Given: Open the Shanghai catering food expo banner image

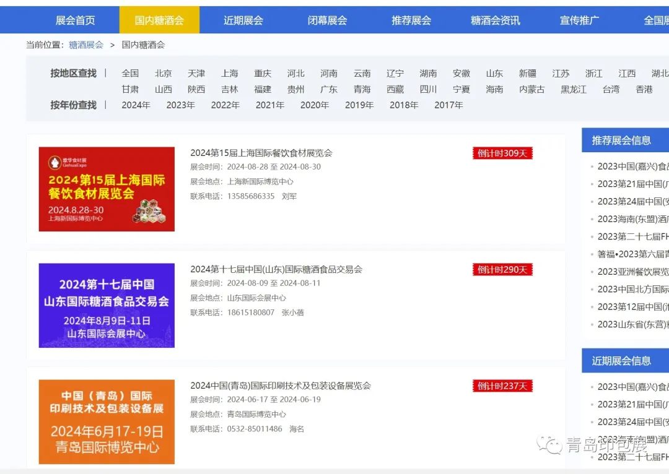Looking at the screenshot, I should point(107,189).
